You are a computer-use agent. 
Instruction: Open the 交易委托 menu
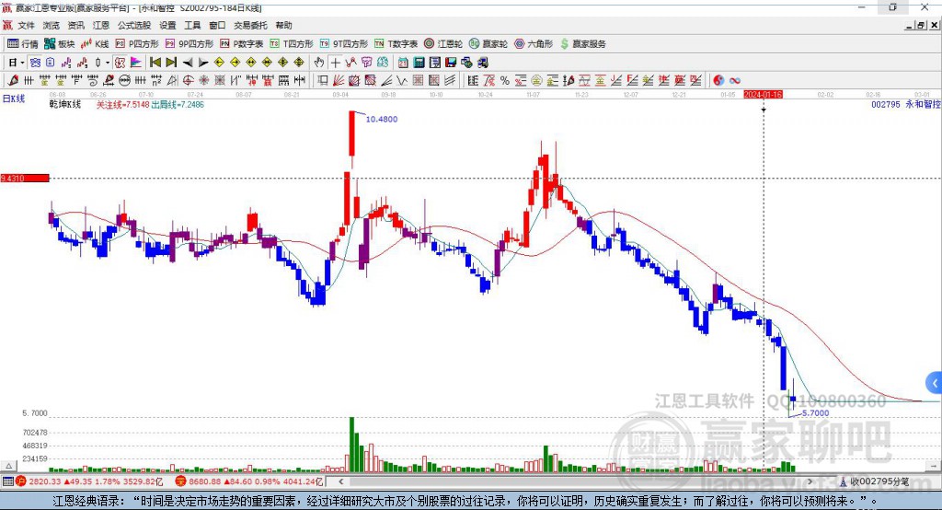pyautogui.click(x=250, y=25)
